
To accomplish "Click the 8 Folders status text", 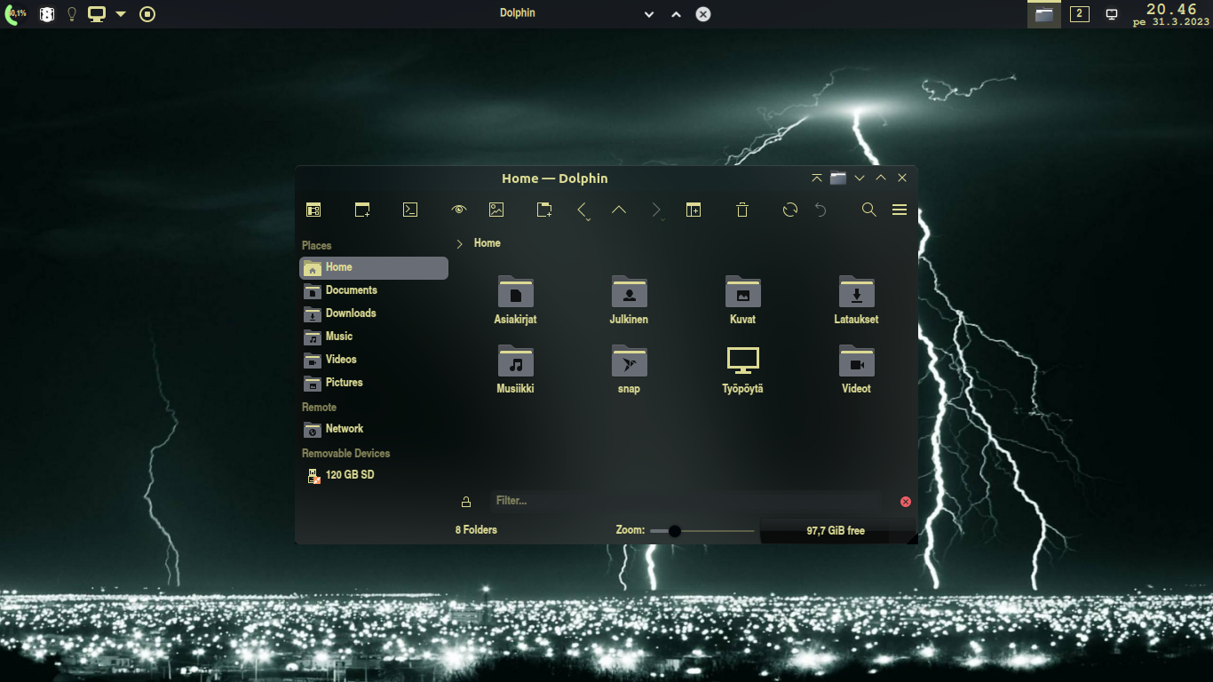I will tap(476, 530).
